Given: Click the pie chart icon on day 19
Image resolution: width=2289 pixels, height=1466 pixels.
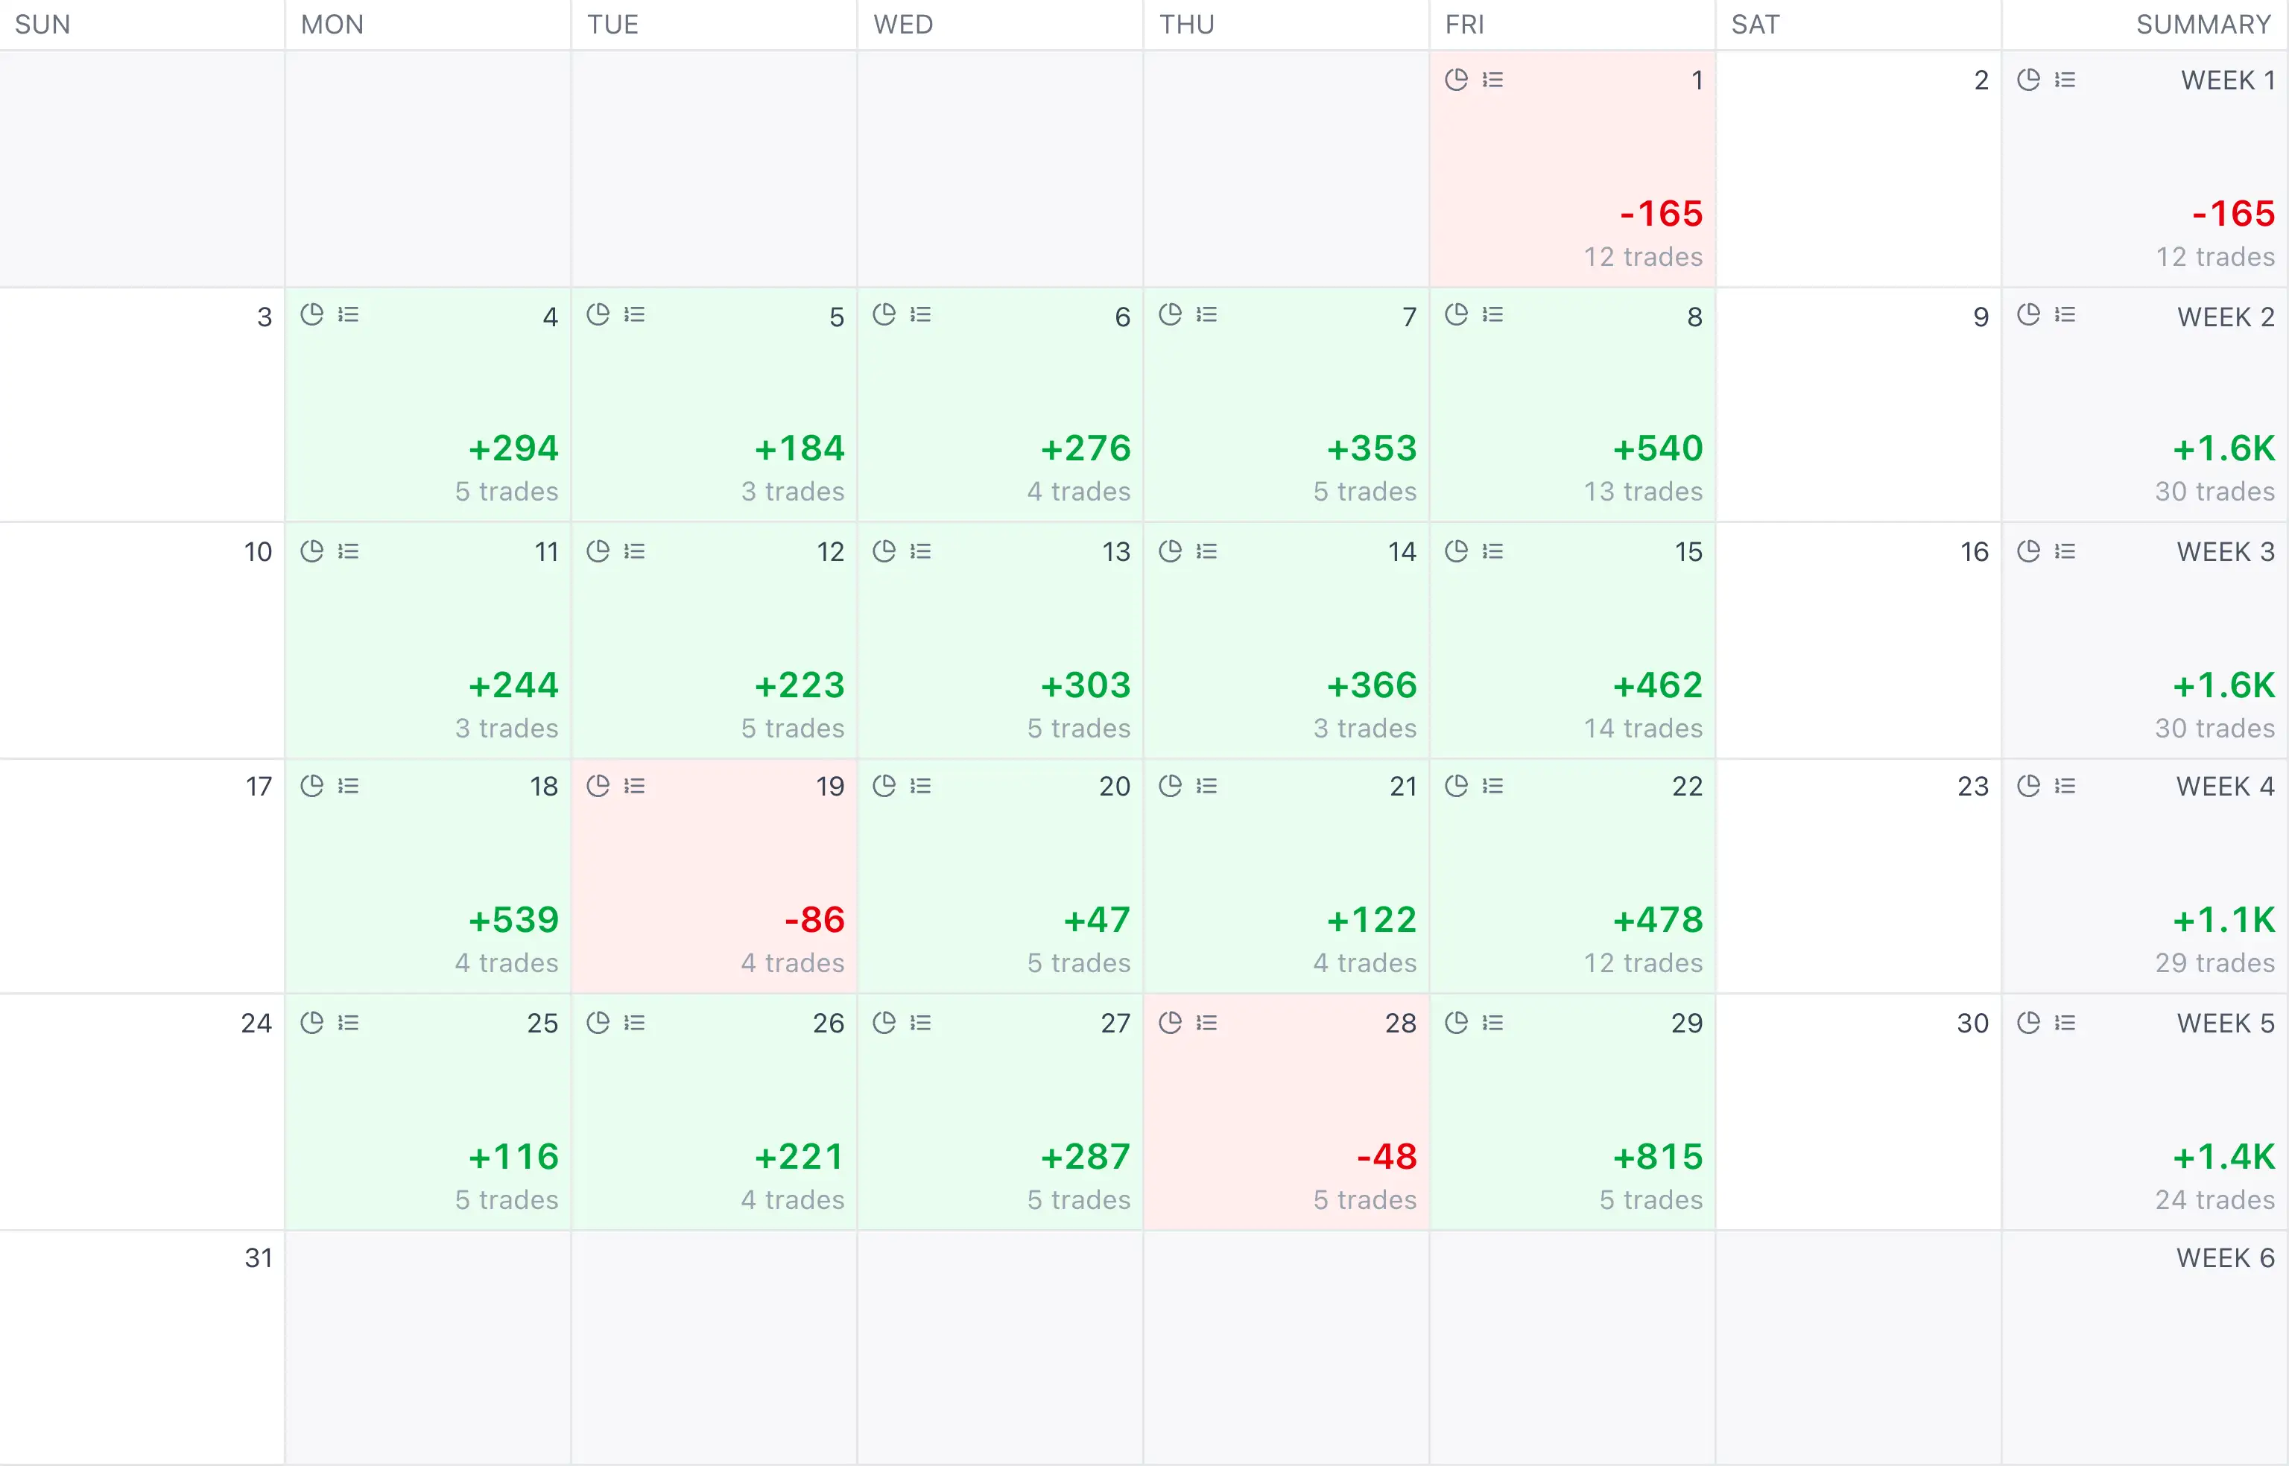Looking at the screenshot, I should 598,785.
